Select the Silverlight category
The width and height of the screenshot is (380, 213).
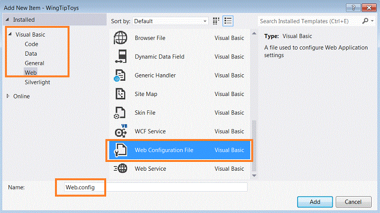37,82
